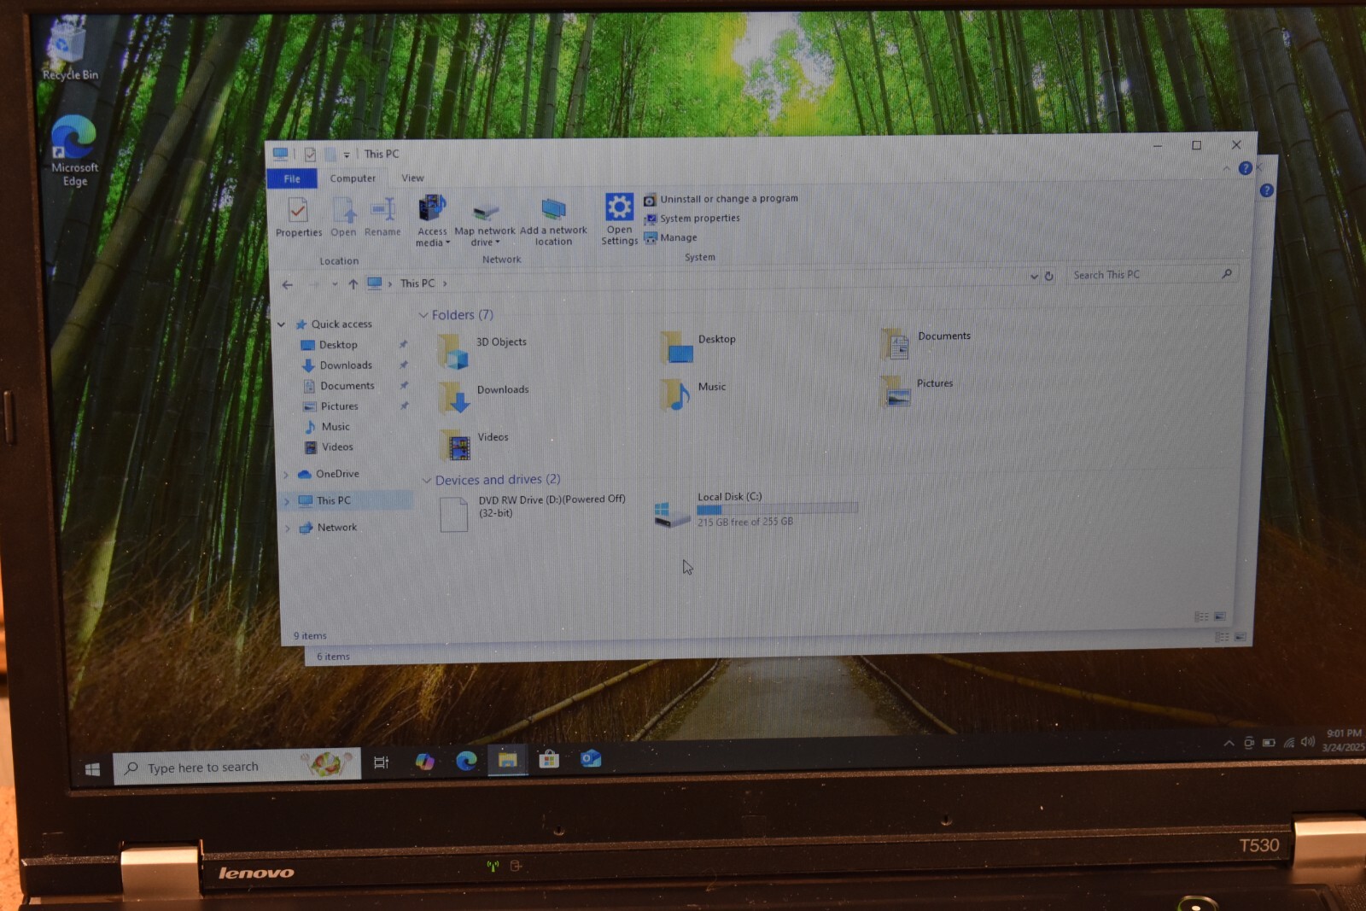The image size is (1366, 911).
Task: Open Task View on the taskbar
Action: pyautogui.click(x=382, y=762)
